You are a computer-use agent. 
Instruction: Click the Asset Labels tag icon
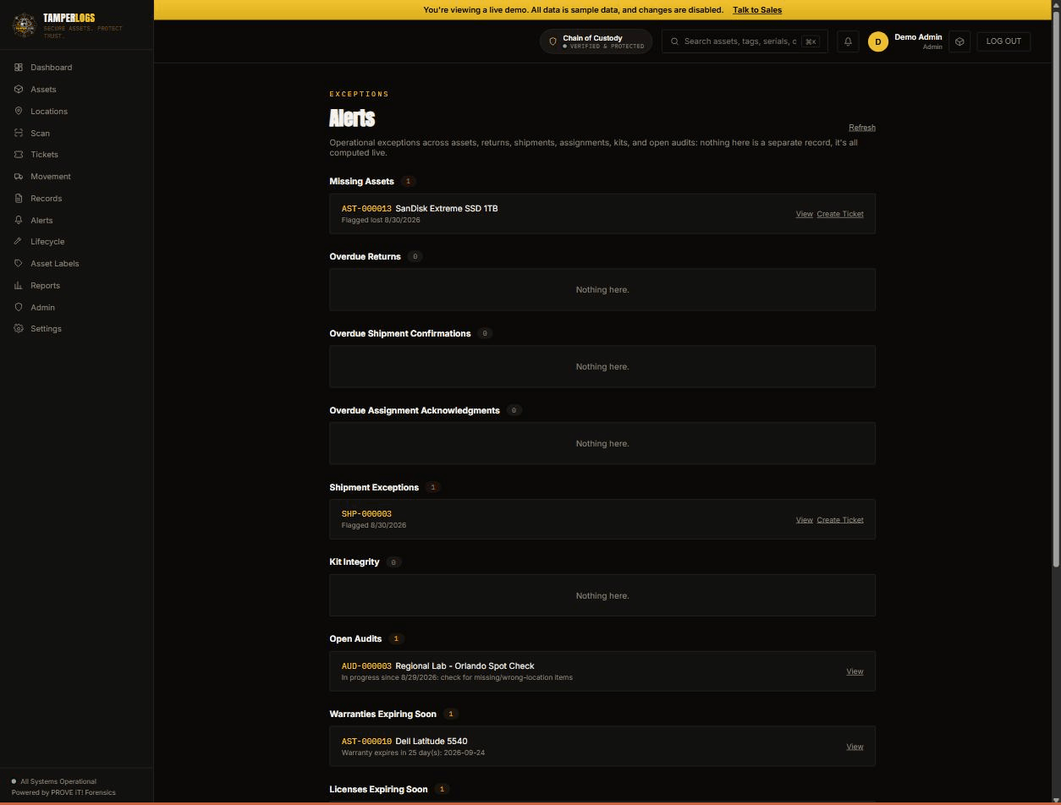19,263
